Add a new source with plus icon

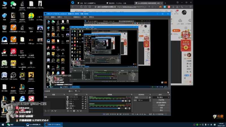68,111
